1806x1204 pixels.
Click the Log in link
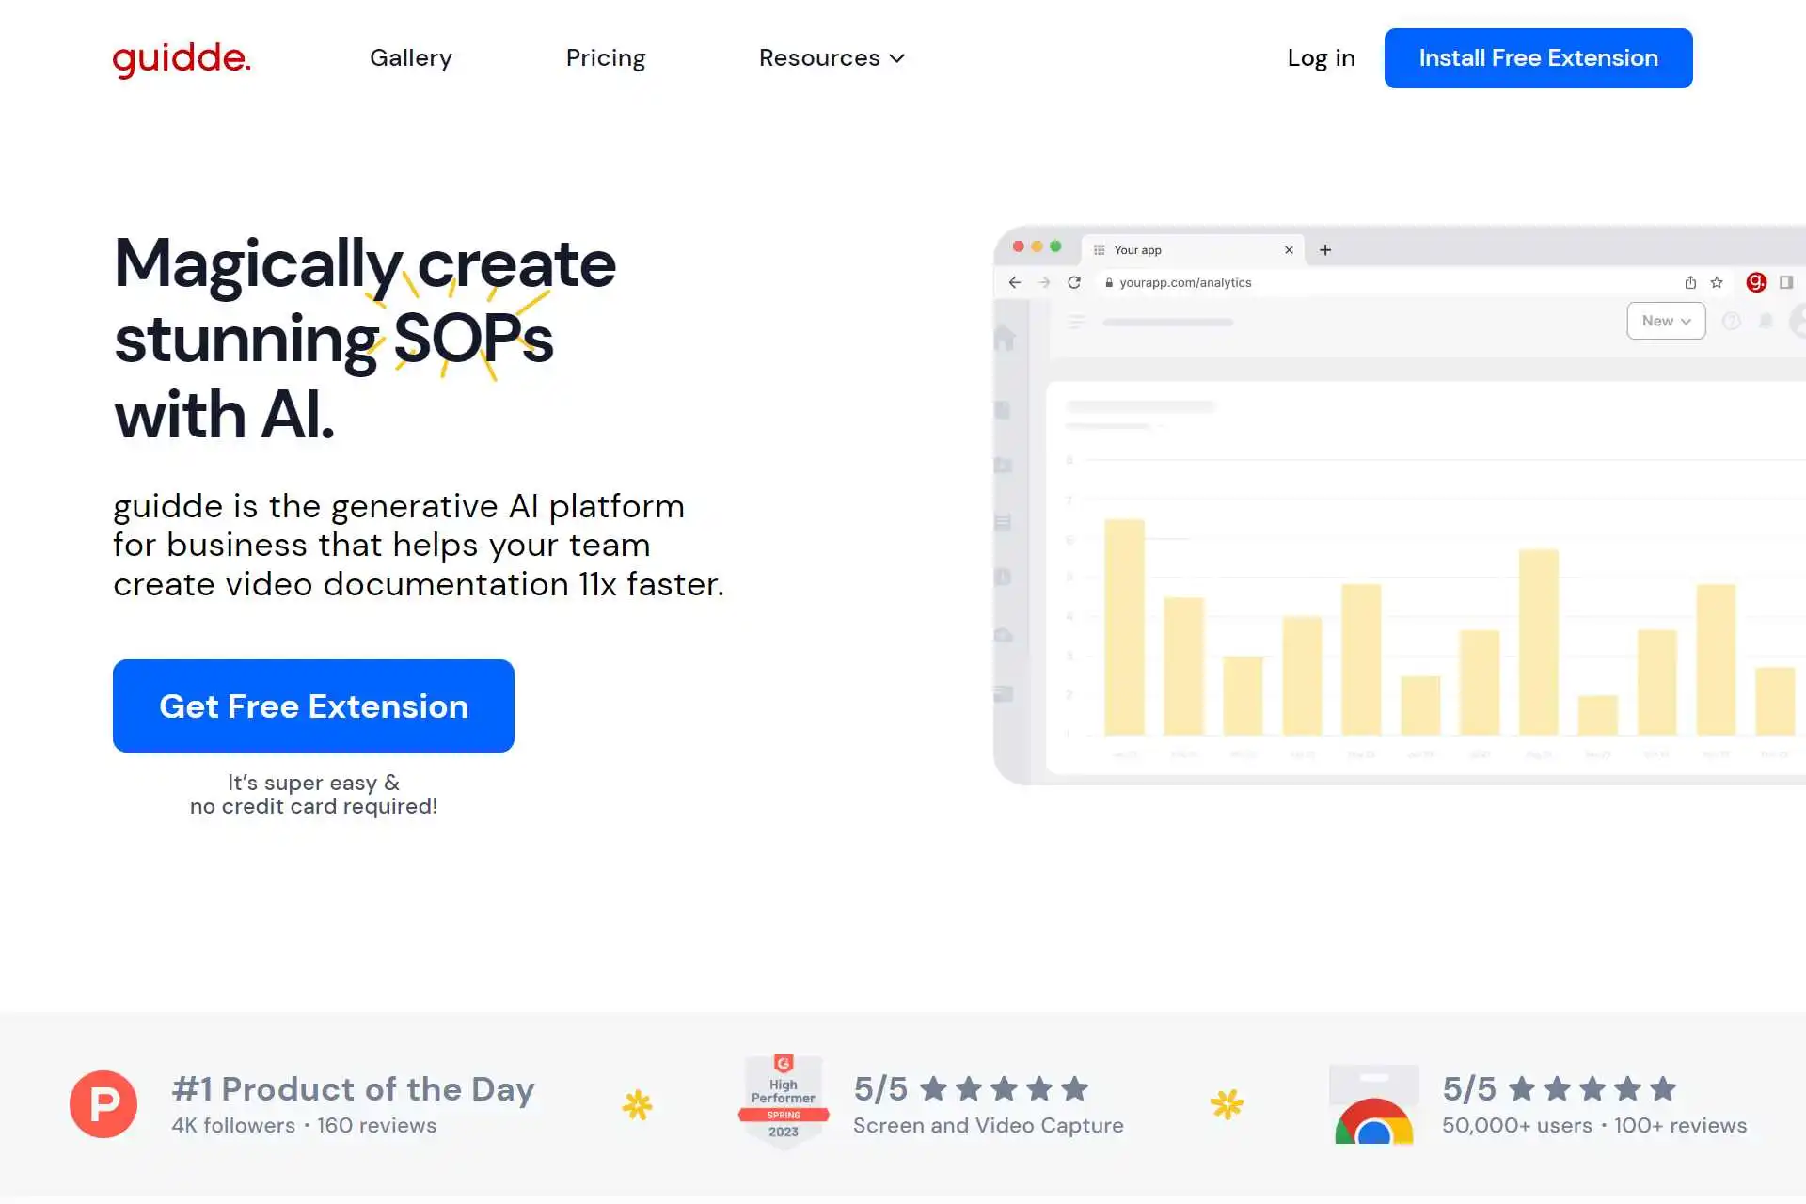pyautogui.click(x=1321, y=58)
